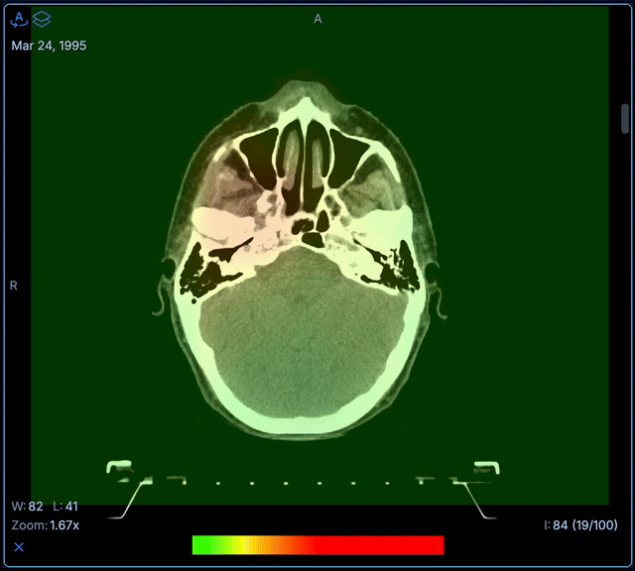Click the pink highlighted overlay region in the skull

[x=230, y=224]
